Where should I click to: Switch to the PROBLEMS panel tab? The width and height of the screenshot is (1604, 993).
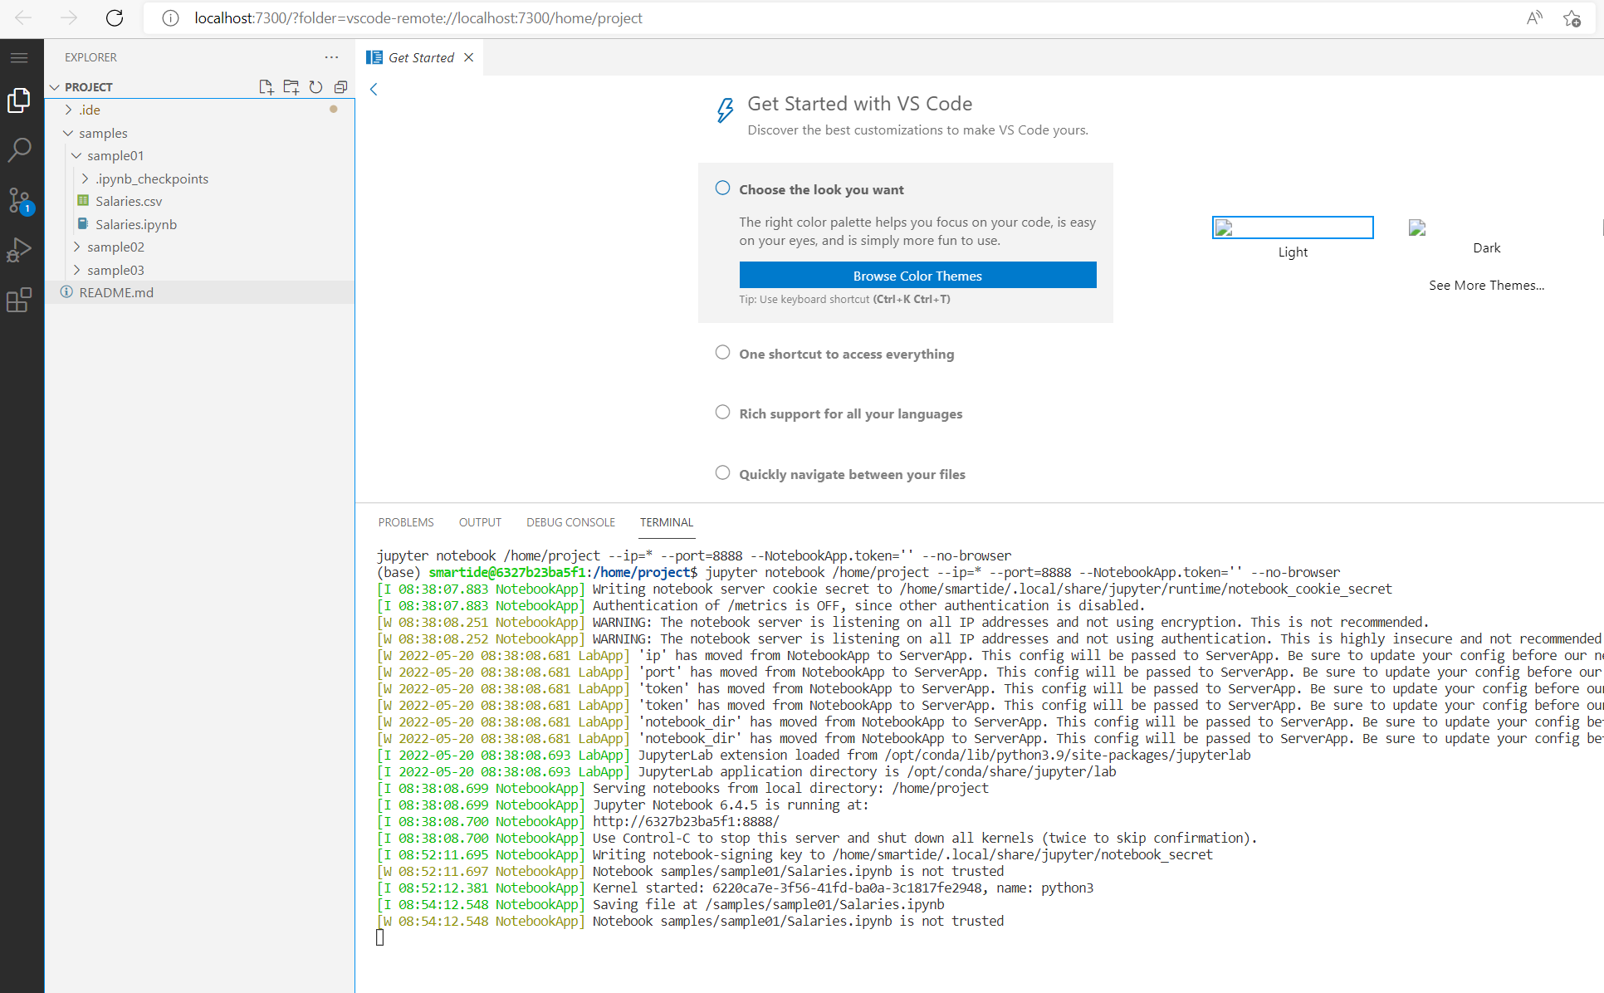click(406, 522)
